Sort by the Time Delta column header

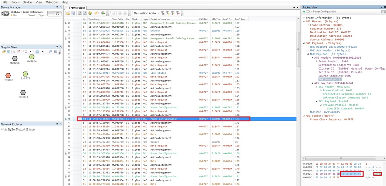tap(118, 19)
